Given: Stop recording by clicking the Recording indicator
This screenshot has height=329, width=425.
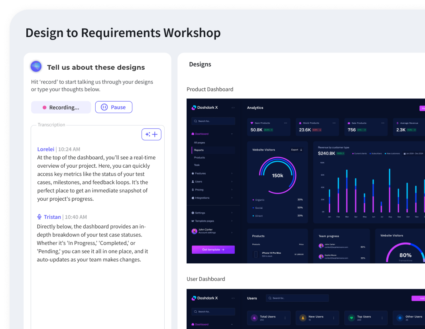Looking at the screenshot, I should tap(61, 107).
